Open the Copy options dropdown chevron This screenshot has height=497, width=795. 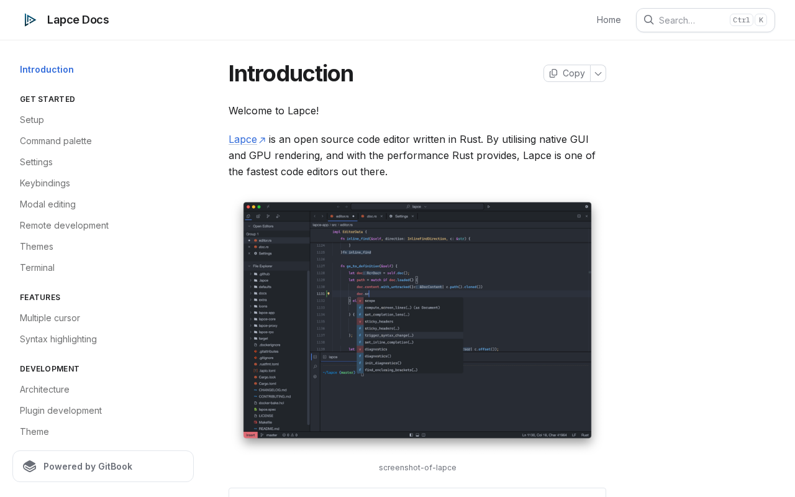pyautogui.click(x=598, y=73)
